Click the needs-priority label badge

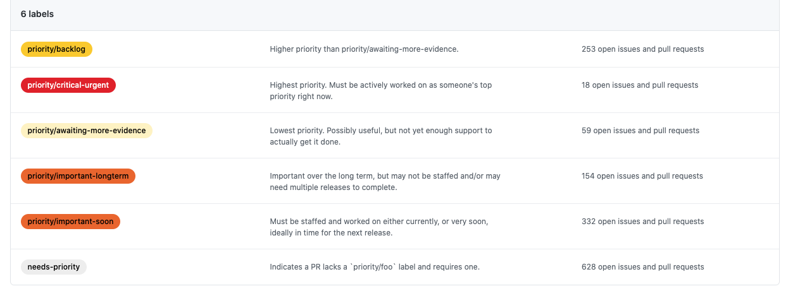54,267
